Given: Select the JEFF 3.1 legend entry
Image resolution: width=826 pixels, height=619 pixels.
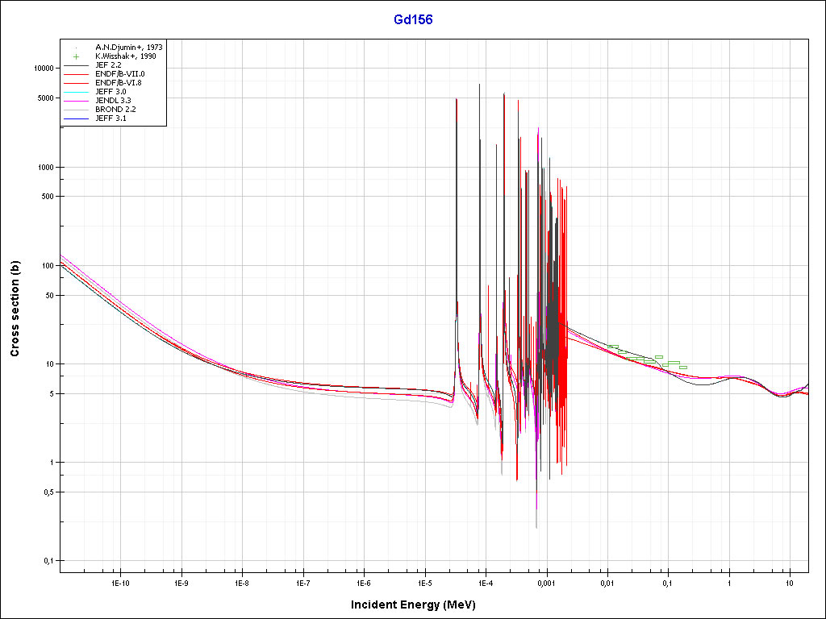Looking at the screenshot, I should [x=111, y=118].
